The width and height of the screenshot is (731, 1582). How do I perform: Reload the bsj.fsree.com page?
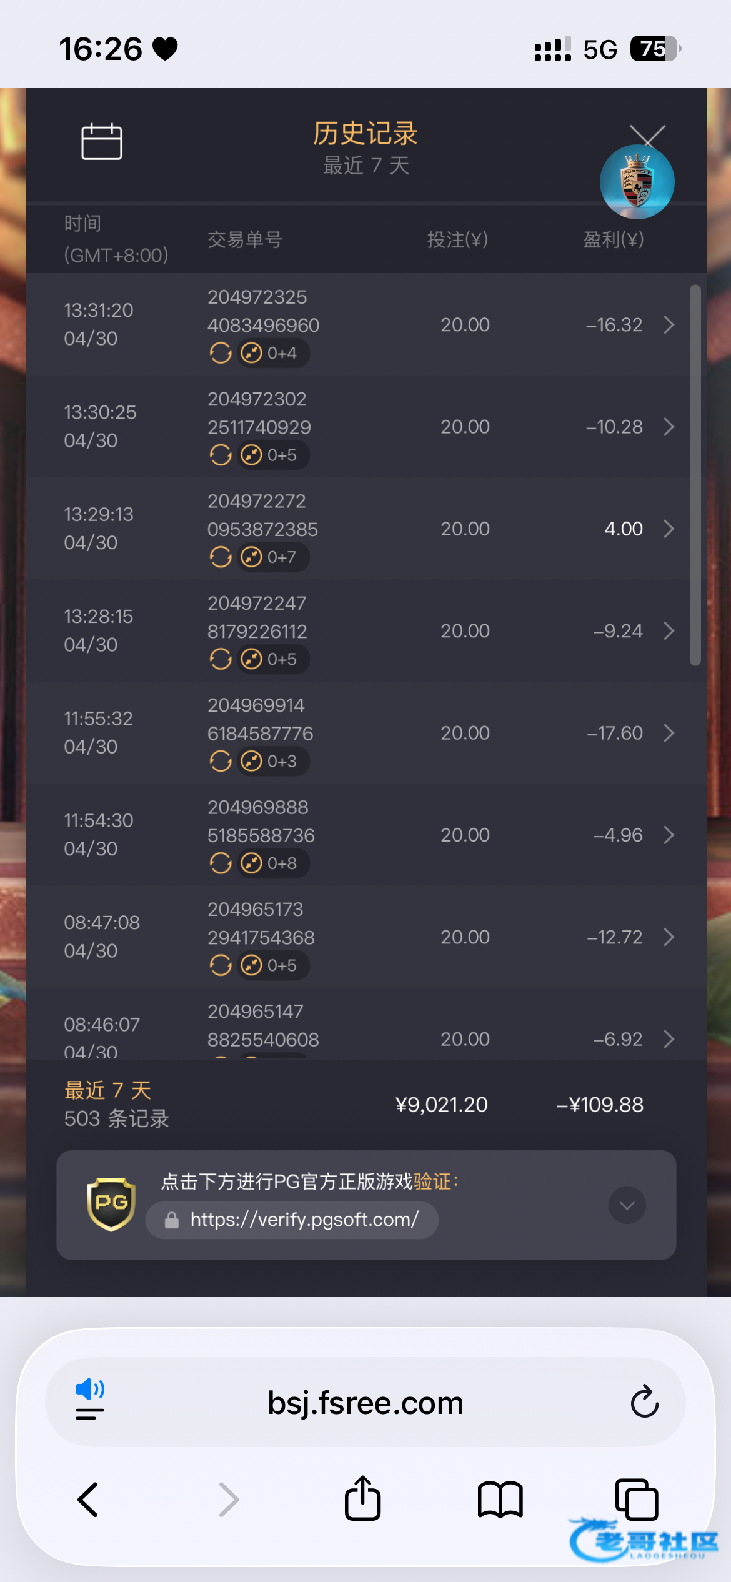[x=644, y=1401]
